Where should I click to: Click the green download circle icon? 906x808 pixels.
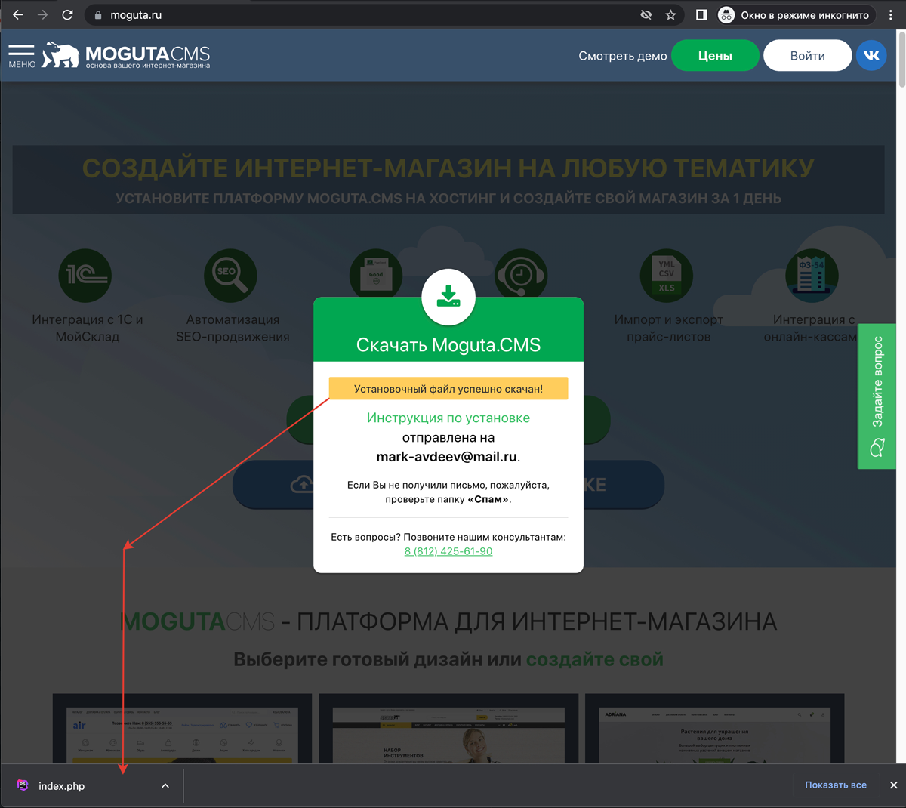[x=448, y=298]
